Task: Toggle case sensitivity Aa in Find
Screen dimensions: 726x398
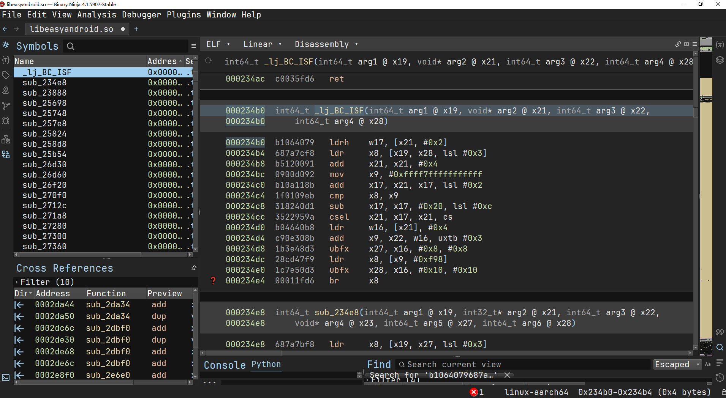Action: click(x=708, y=364)
